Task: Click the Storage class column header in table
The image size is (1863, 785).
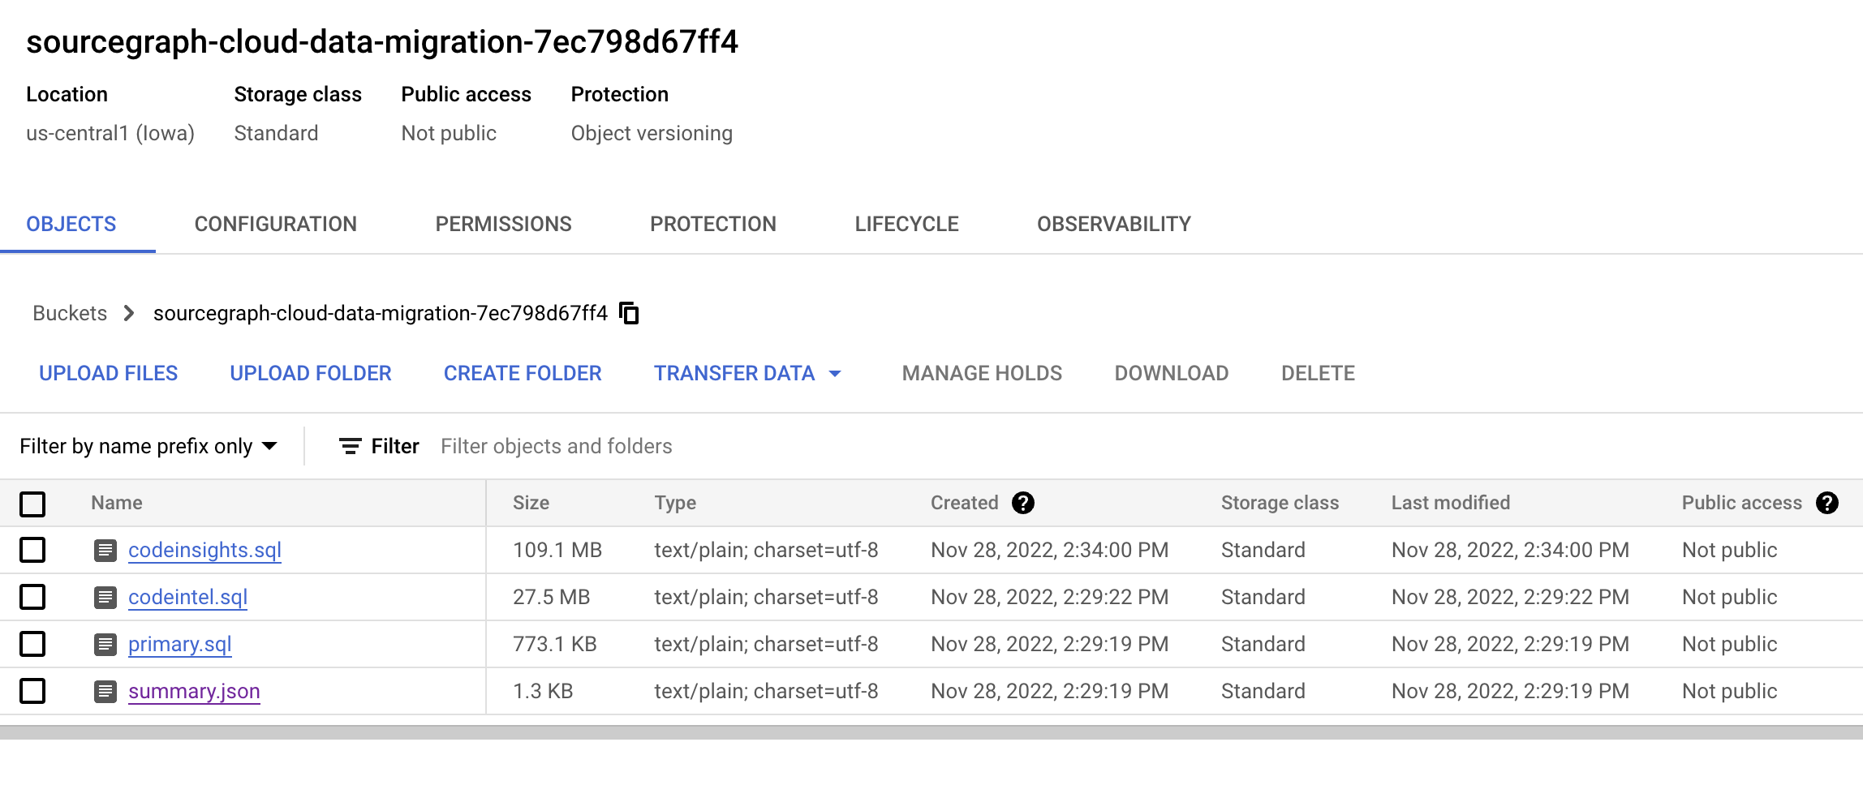Action: tap(1280, 503)
